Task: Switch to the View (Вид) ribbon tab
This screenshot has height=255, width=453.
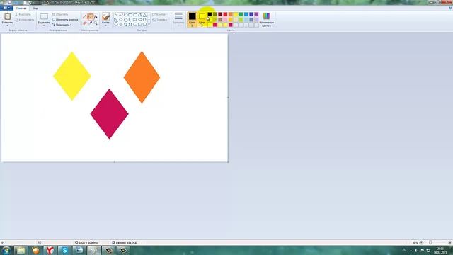Action: [x=35, y=8]
